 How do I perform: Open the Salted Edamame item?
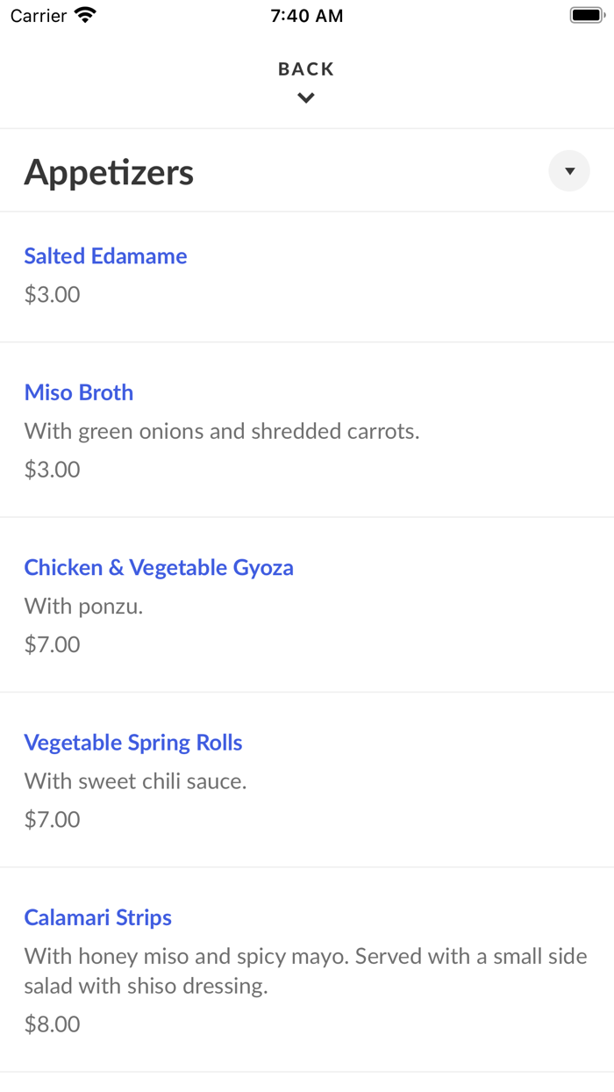pos(105,256)
